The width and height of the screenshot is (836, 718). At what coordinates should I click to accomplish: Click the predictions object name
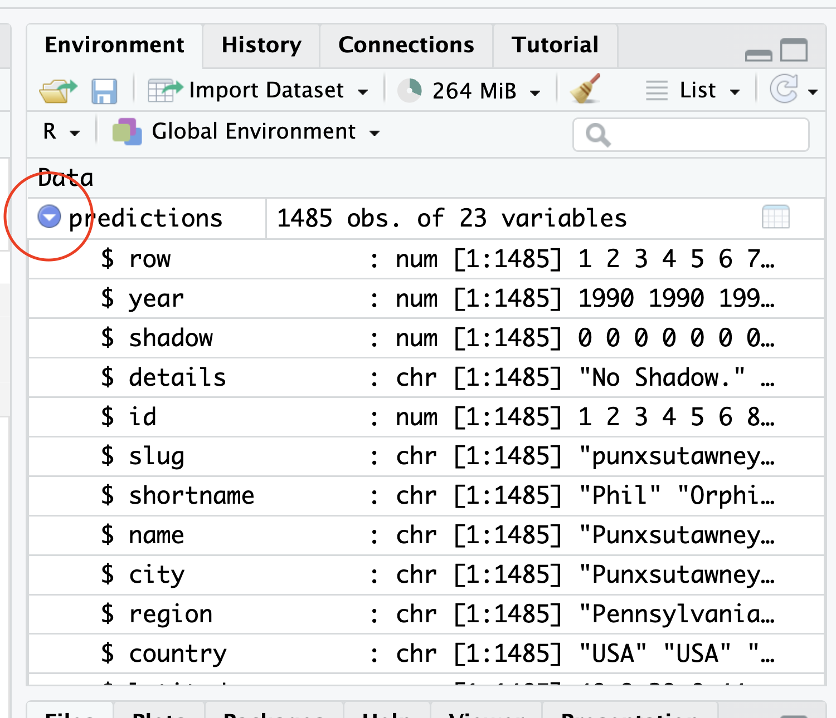click(145, 218)
